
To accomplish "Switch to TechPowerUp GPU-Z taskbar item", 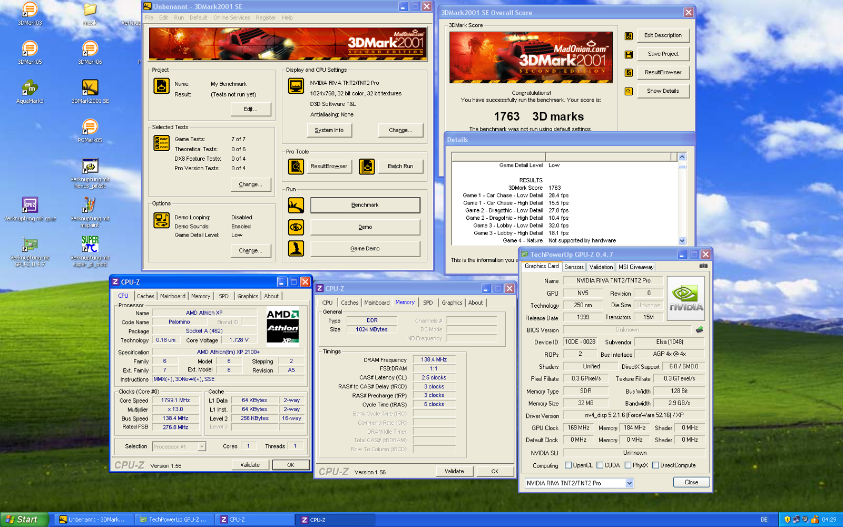I will 174,520.
